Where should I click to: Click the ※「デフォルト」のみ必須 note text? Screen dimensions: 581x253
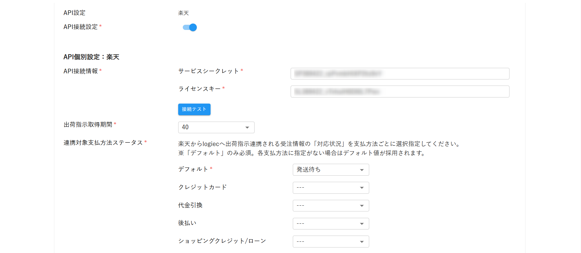click(x=302, y=153)
